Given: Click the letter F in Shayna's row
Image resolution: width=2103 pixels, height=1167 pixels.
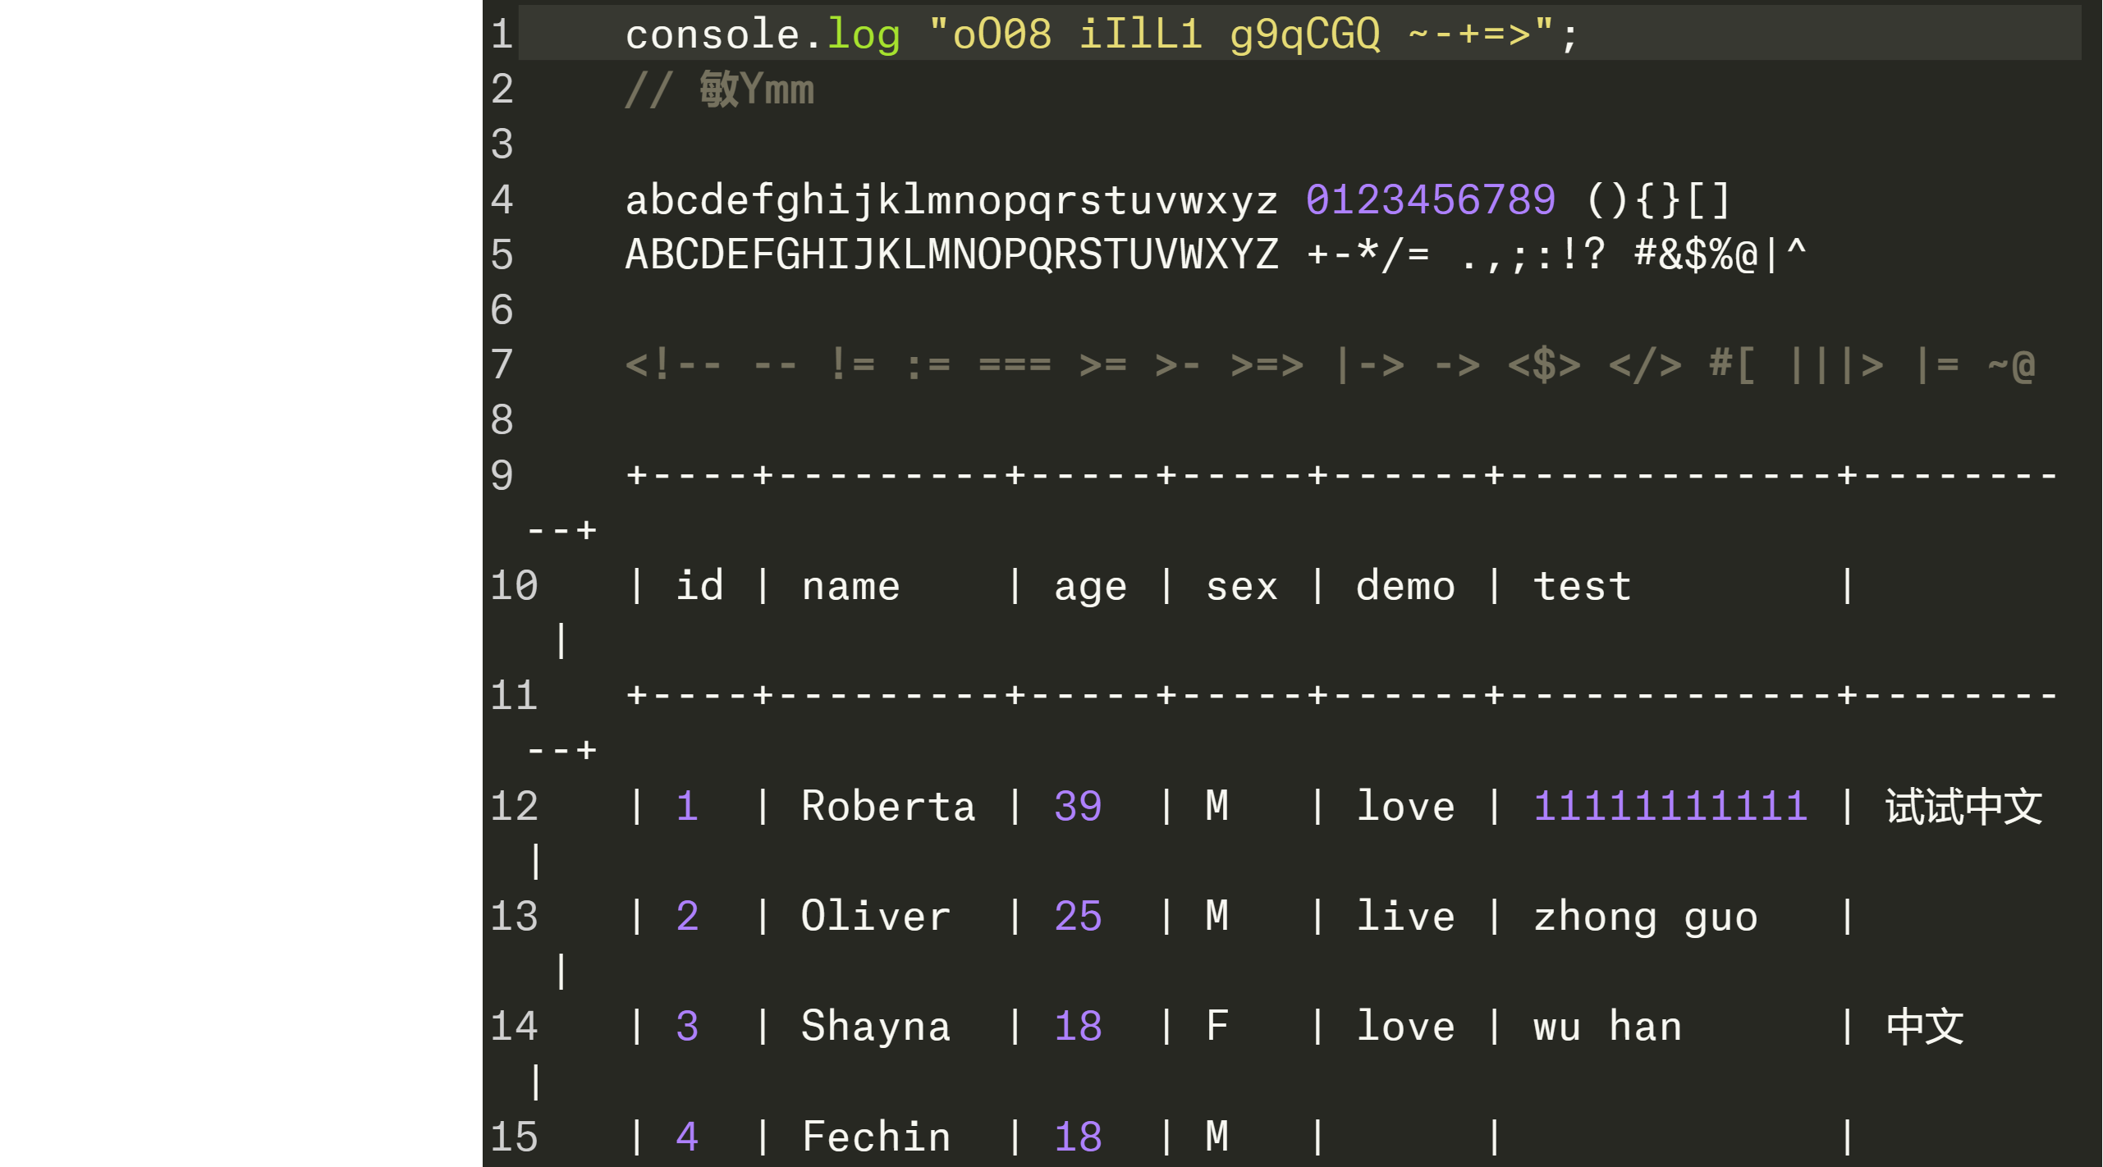Looking at the screenshot, I should point(1217,1026).
